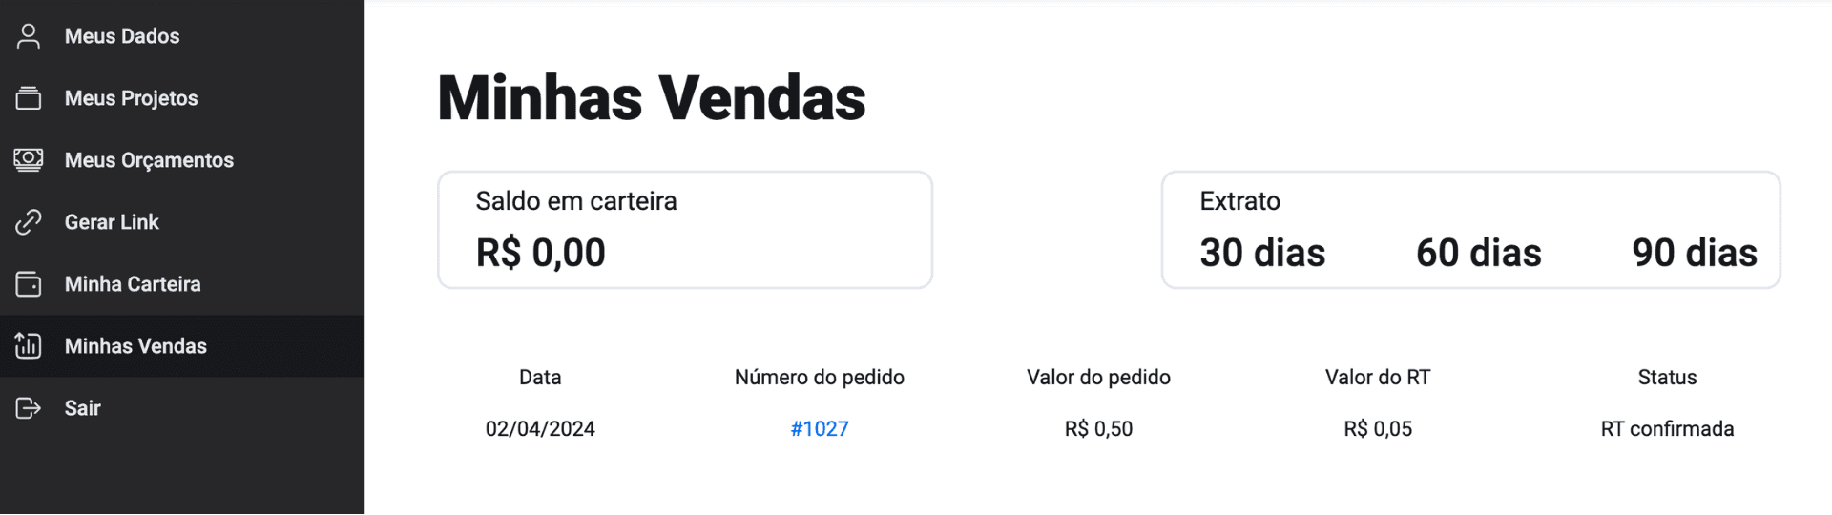Open the Meus Dados menu item
This screenshot has height=515, width=1832.
click(122, 36)
